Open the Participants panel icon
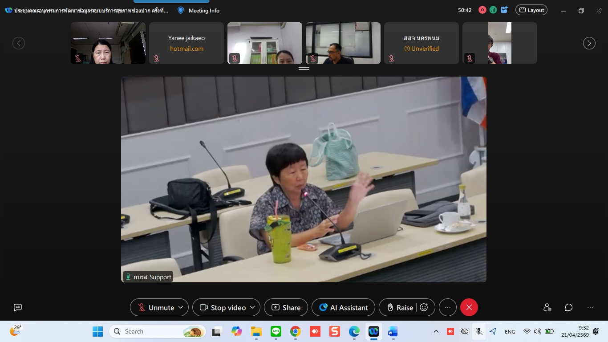The height and width of the screenshot is (342, 608). [x=547, y=307]
